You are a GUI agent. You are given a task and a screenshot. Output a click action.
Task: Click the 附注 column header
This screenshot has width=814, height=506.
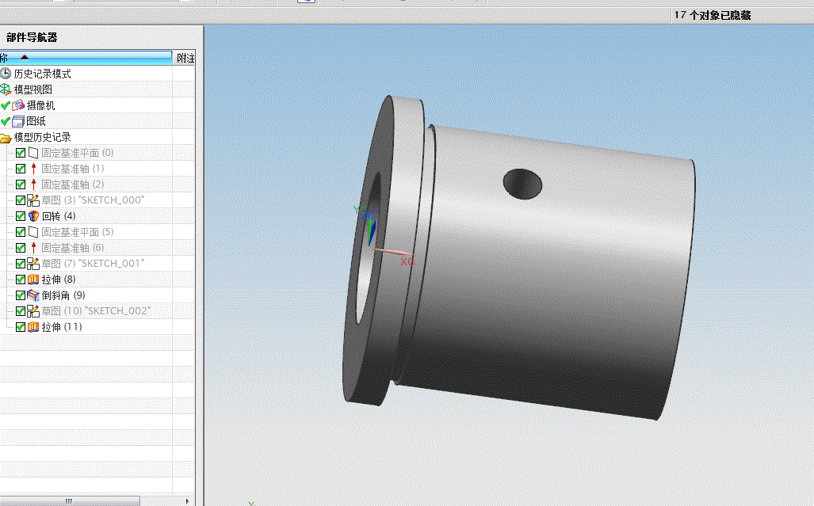tap(185, 58)
